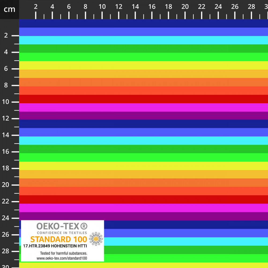Click the 28 mark on the top ruler
The height and width of the screenshot is (268, 268).
pos(251,6)
